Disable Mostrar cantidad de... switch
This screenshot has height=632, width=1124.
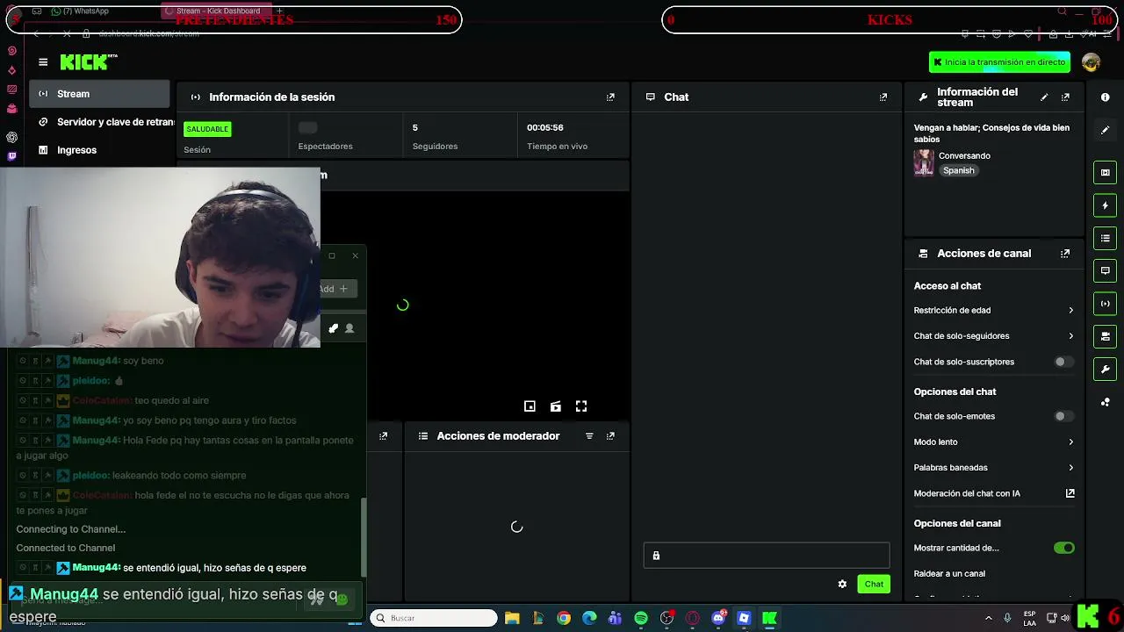coord(1064,548)
